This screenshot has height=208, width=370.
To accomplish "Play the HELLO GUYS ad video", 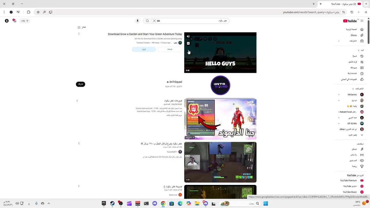I will click(220, 53).
